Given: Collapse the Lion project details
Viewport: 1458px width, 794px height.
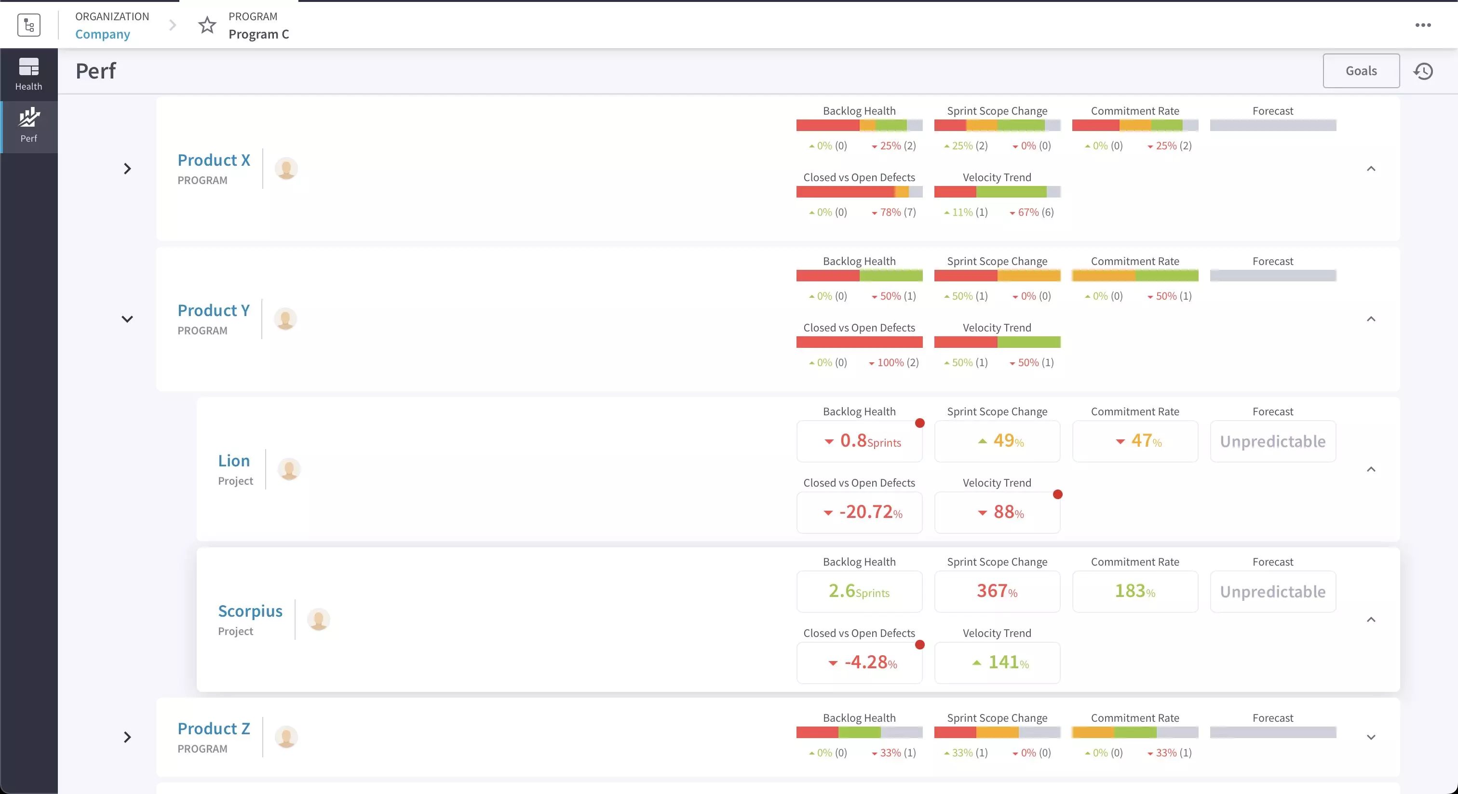Looking at the screenshot, I should pos(1371,468).
